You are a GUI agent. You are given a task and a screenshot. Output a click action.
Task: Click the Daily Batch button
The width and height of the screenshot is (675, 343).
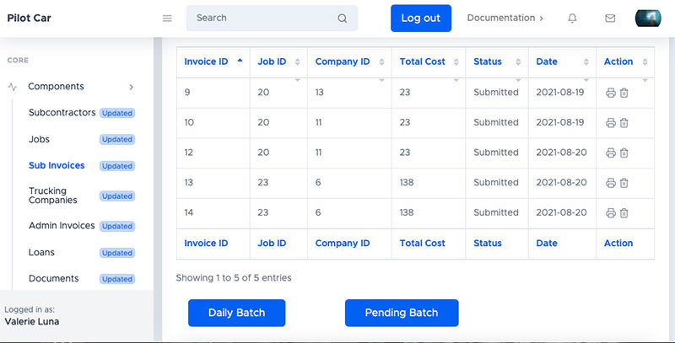[x=236, y=313]
